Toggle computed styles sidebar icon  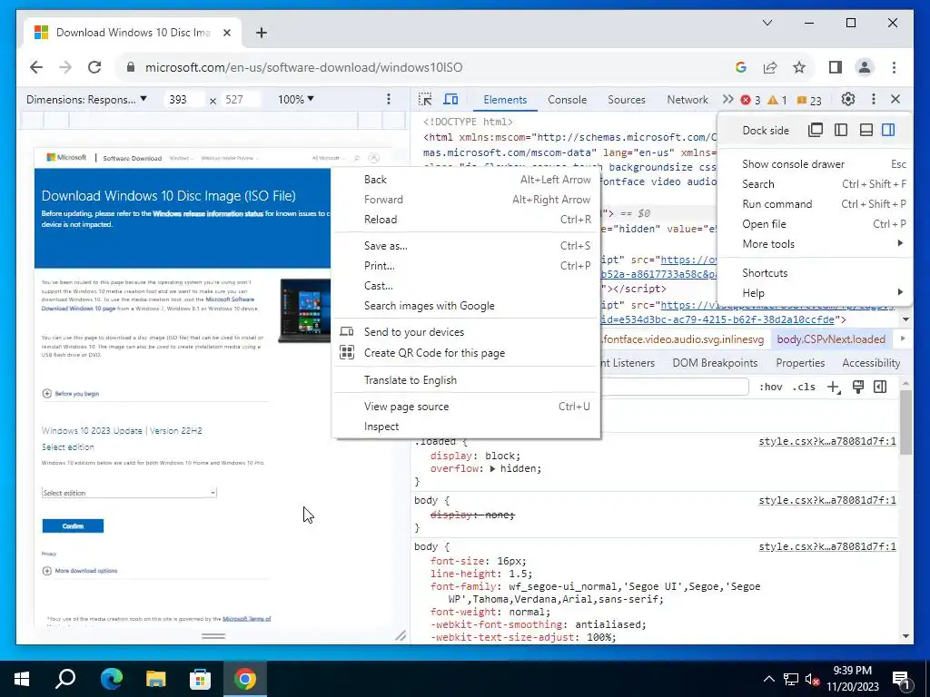coord(880,387)
